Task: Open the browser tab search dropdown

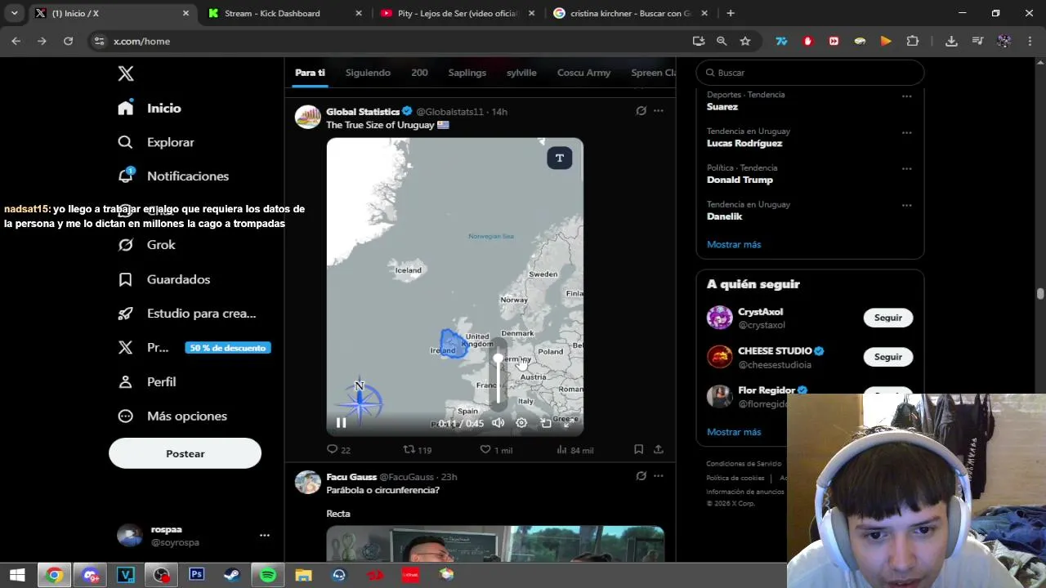Action: pyautogui.click(x=14, y=13)
